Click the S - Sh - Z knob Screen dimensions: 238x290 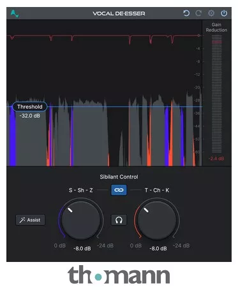[81, 220]
